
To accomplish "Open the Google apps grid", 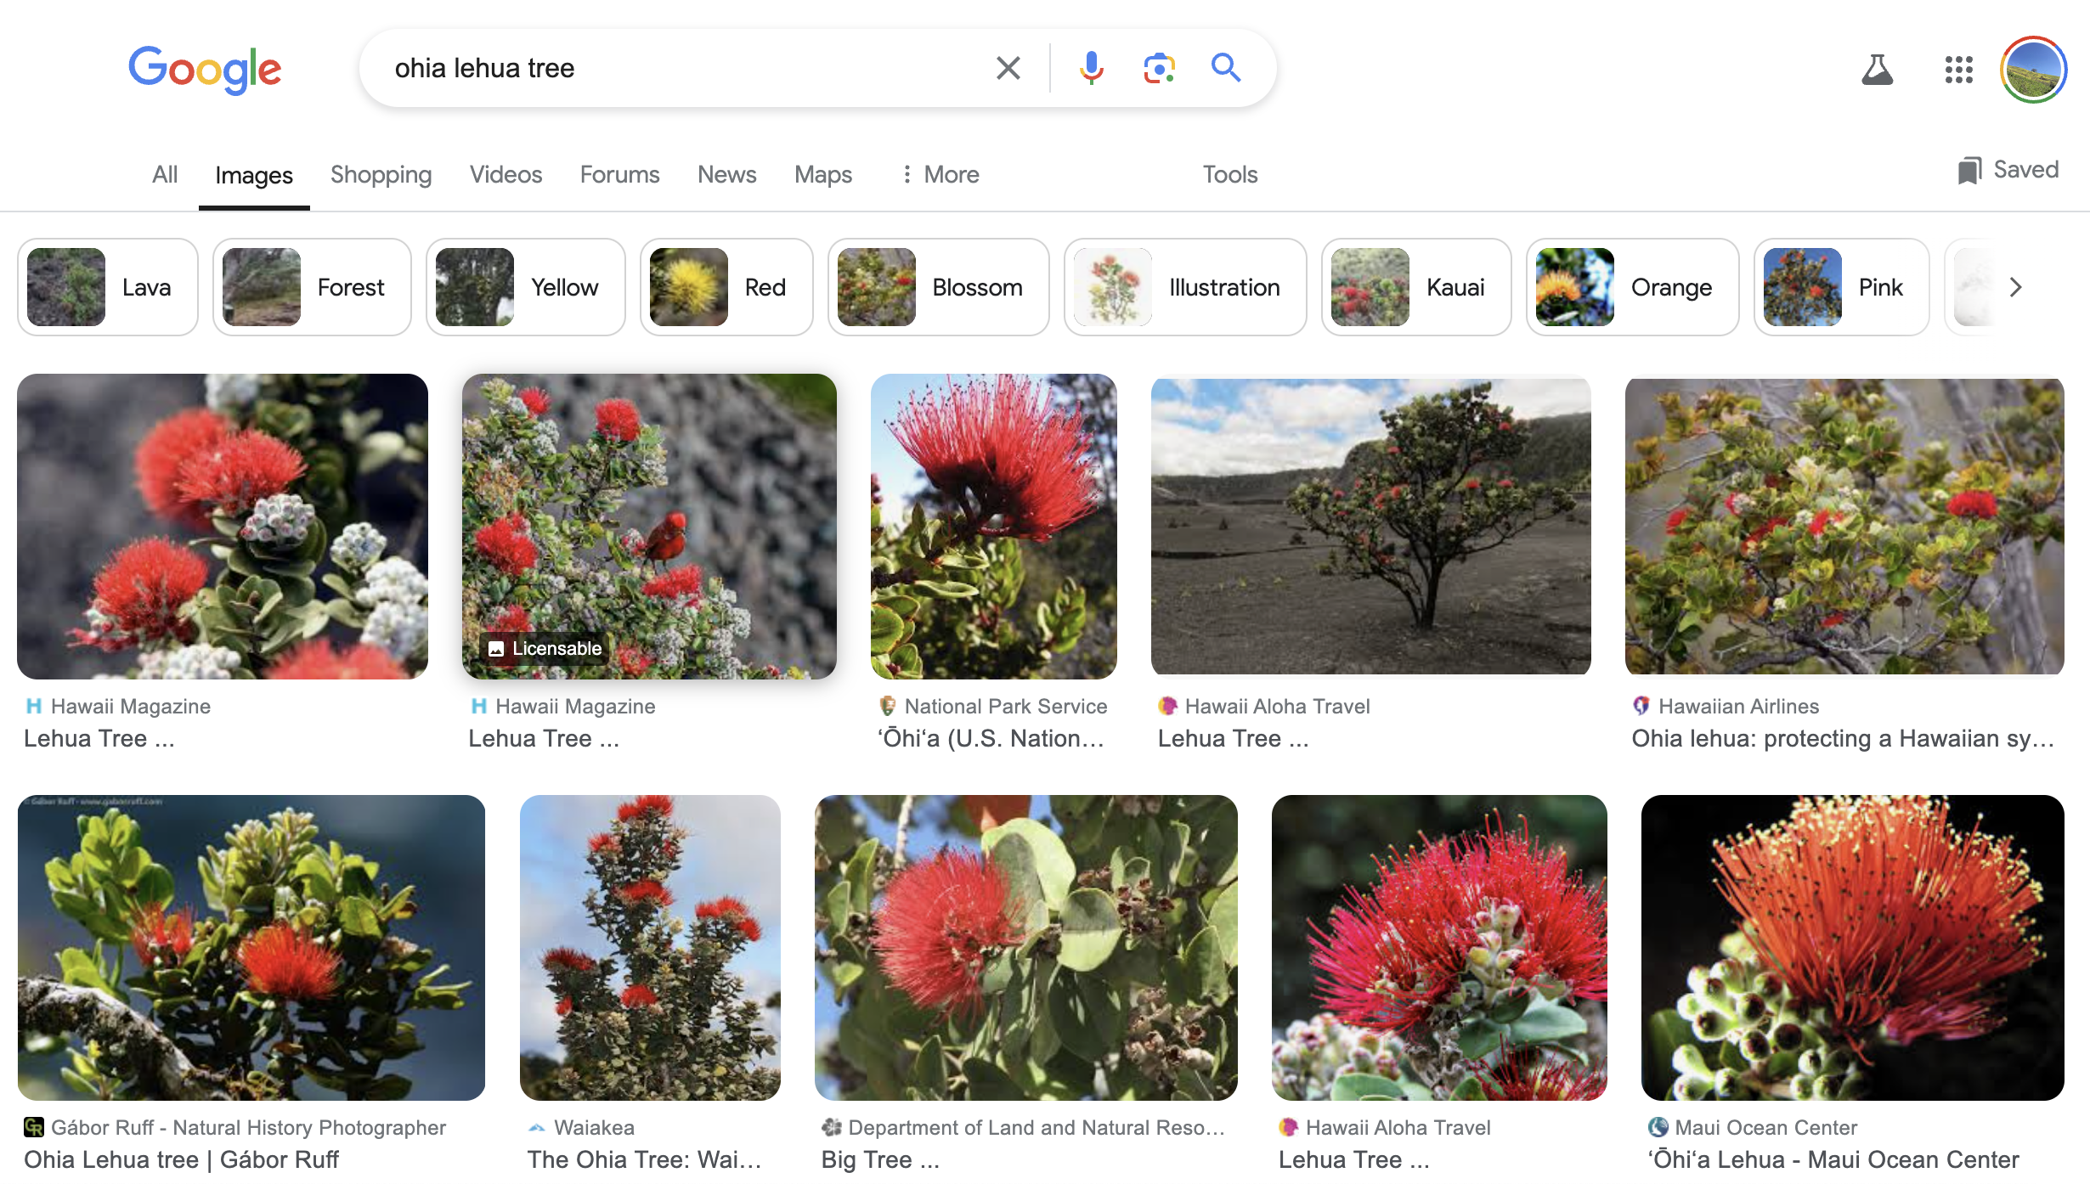I will [1958, 70].
